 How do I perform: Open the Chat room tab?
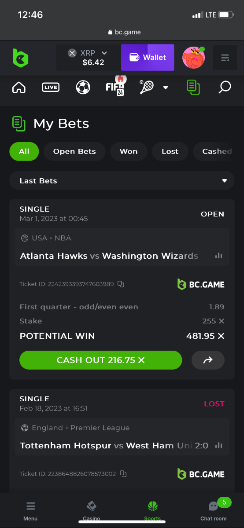pos(214,510)
